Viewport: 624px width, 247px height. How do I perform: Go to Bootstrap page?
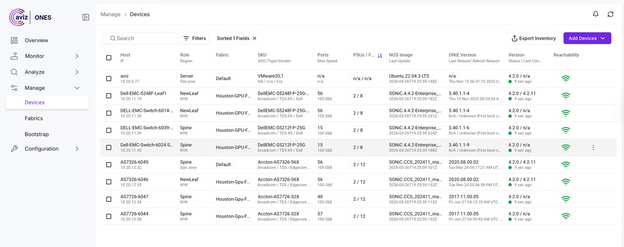pyautogui.click(x=37, y=135)
